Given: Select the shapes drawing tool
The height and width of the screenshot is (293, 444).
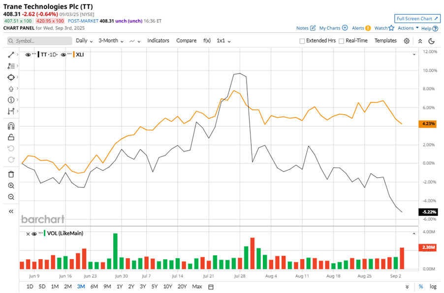Looking at the screenshot, I should 11,78.
